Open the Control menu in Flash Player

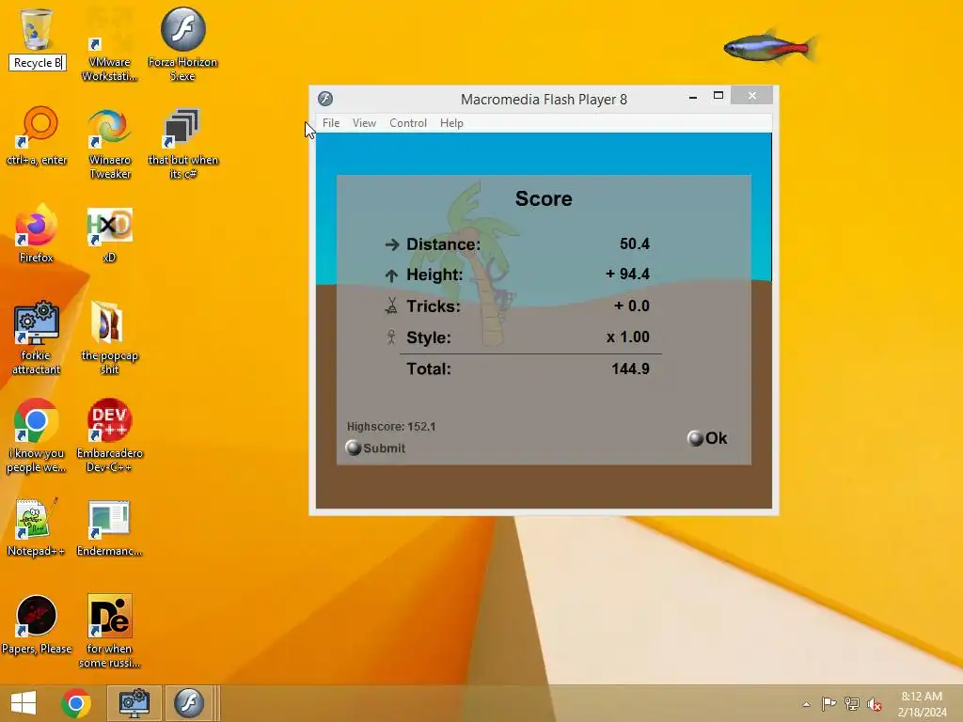click(x=408, y=123)
